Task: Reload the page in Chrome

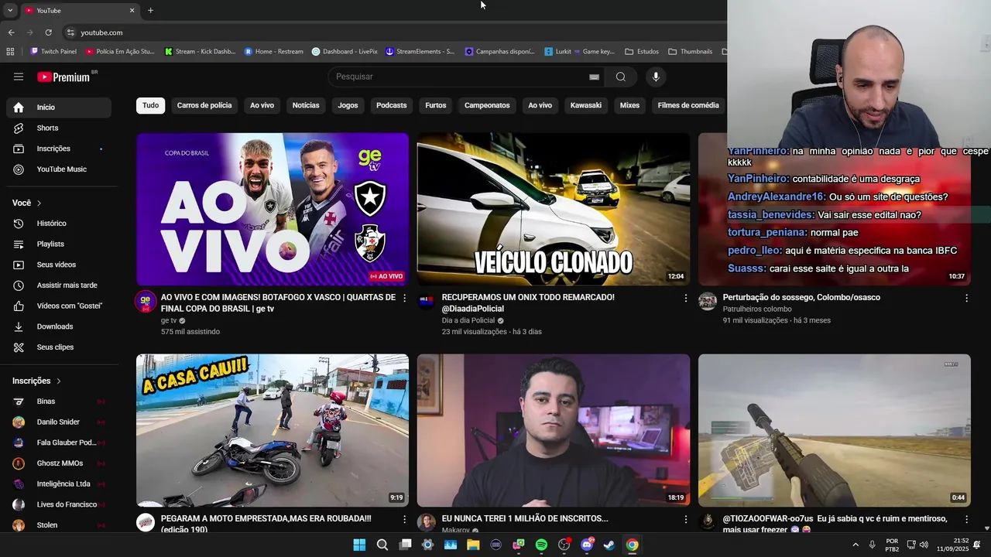Action: click(x=48, y=32)
